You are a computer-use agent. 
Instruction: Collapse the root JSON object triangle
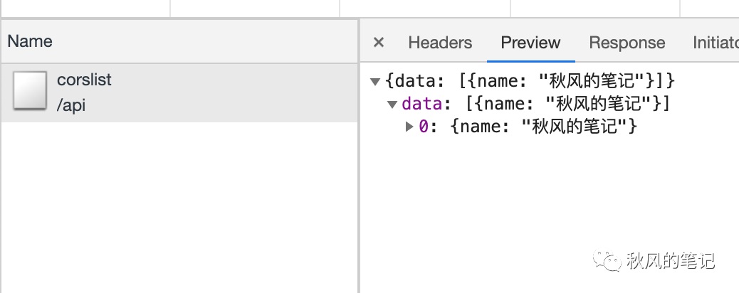375,82
